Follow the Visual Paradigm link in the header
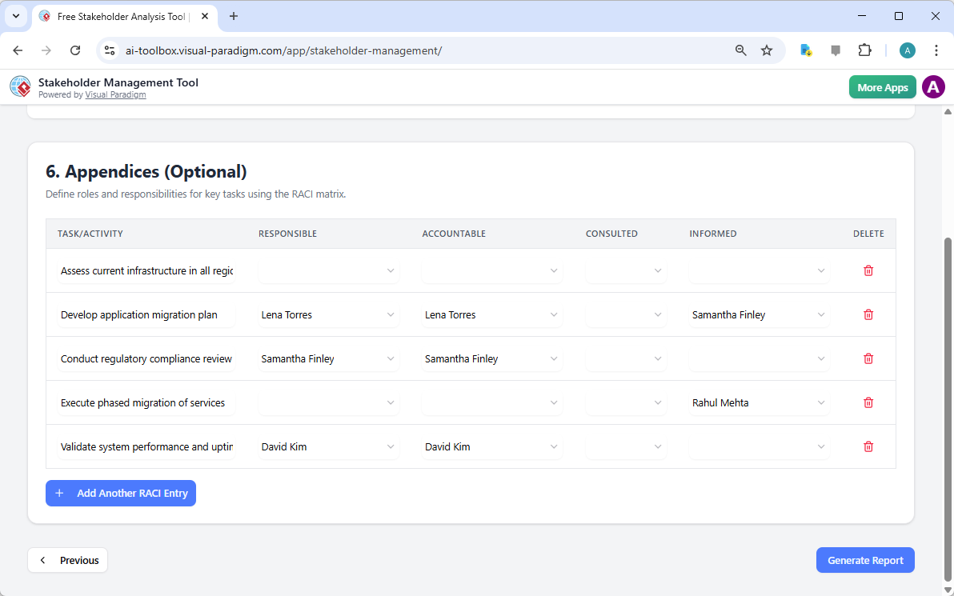The height and width of the screenshot is (596, 954). 115,94
